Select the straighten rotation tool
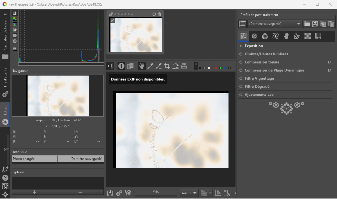The height and width of the screenshot is (199, 337). pyautogui.click(x=176, y=66)
